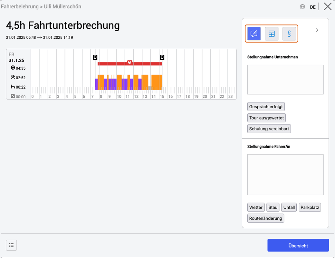Viewport: 335px width, 258px height.
Task: Switch to the table view icon
Action: pos(272,34)
